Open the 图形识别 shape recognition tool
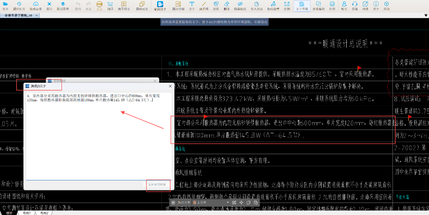The image size is (429, 215). coord(178,5)
